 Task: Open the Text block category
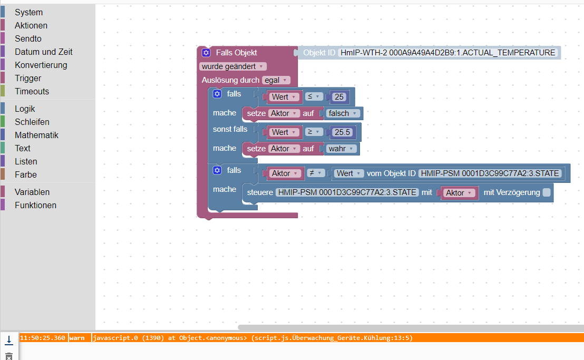22,148
